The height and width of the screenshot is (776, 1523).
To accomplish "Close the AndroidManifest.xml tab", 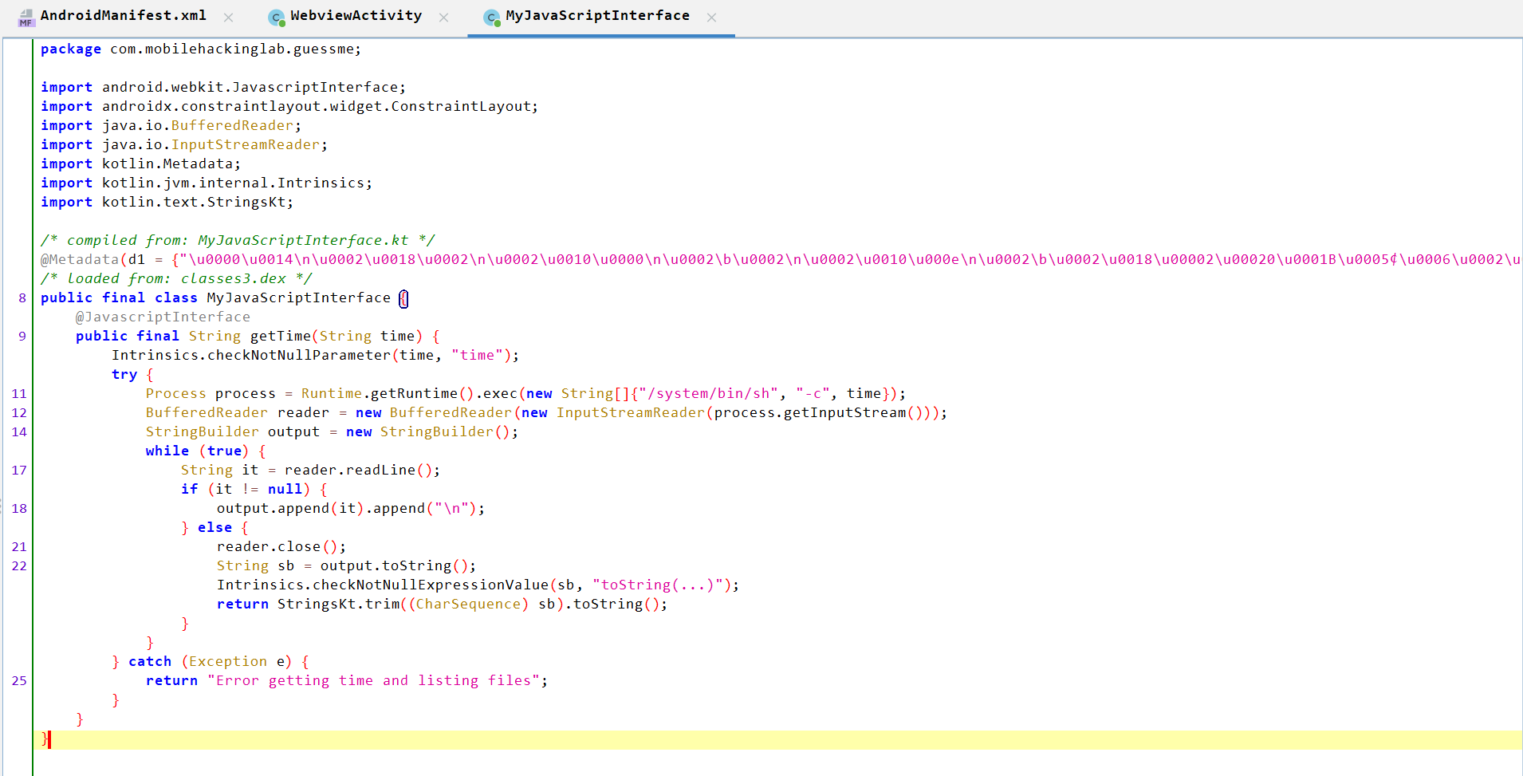I will 228,16.
